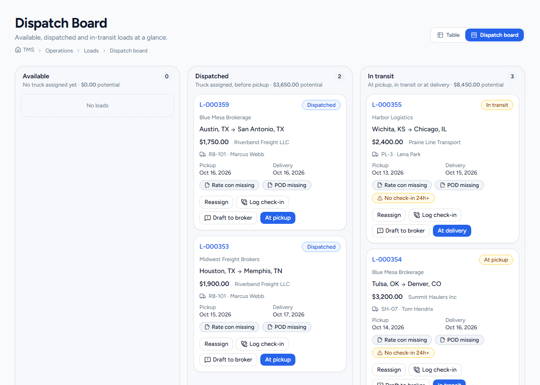Log check-in for load L-000359

(263, 202)
